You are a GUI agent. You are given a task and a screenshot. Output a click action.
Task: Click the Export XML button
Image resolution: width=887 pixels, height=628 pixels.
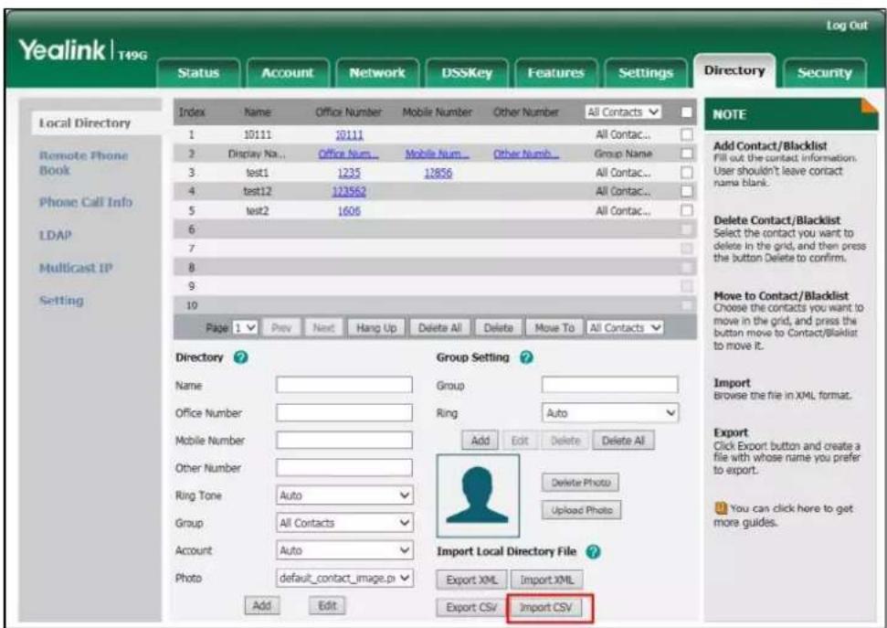point(471,580)
